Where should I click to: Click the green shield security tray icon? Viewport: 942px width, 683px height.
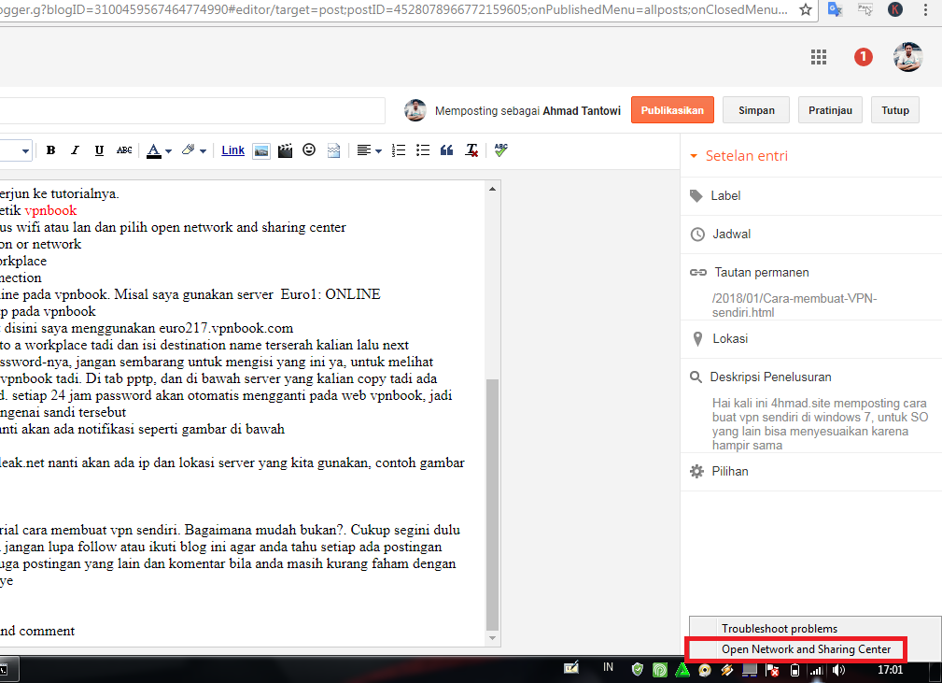(638, 669)
